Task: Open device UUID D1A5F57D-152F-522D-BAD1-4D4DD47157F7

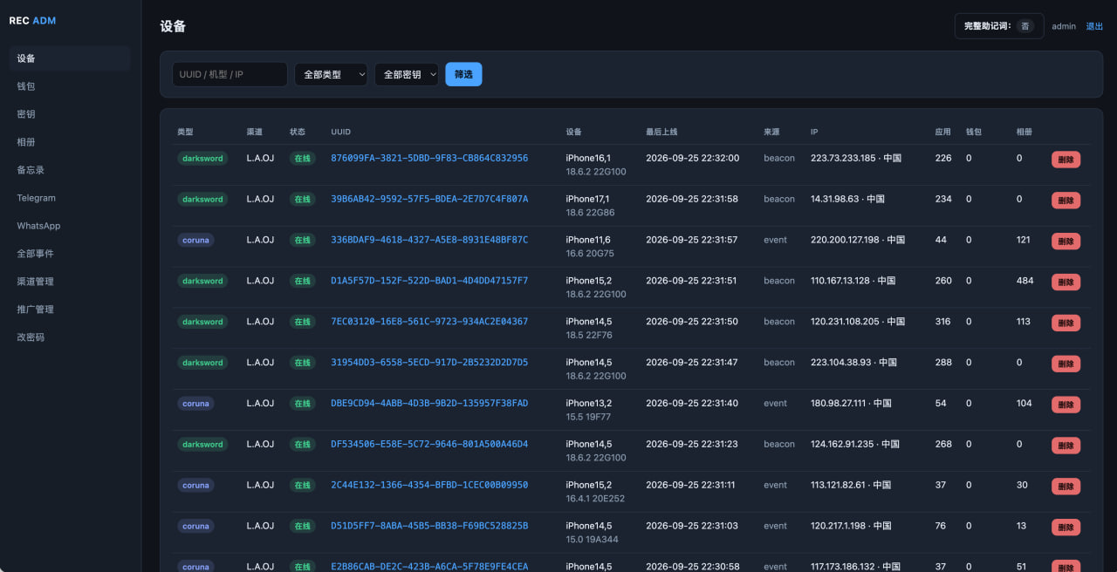Action: point(429,281)
